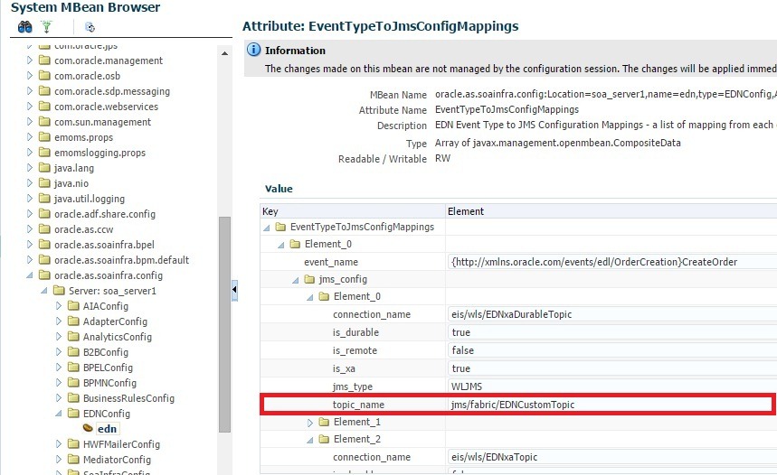Click the EDNConfig folder icon
The image size is (777, 475).
72,414
